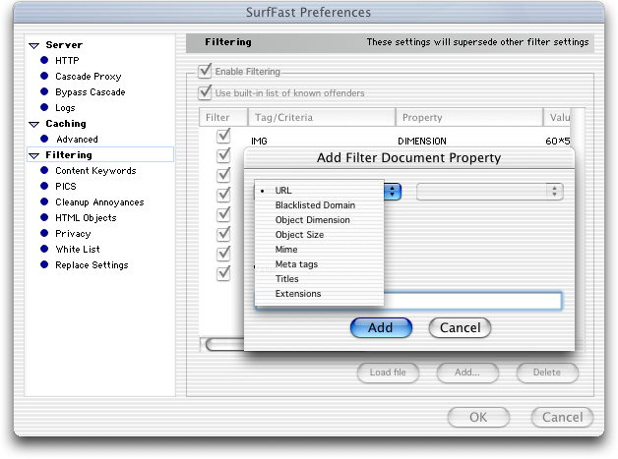Choose Titles option
The height and width of the screenshot is (459, 618).
[319, 279]
